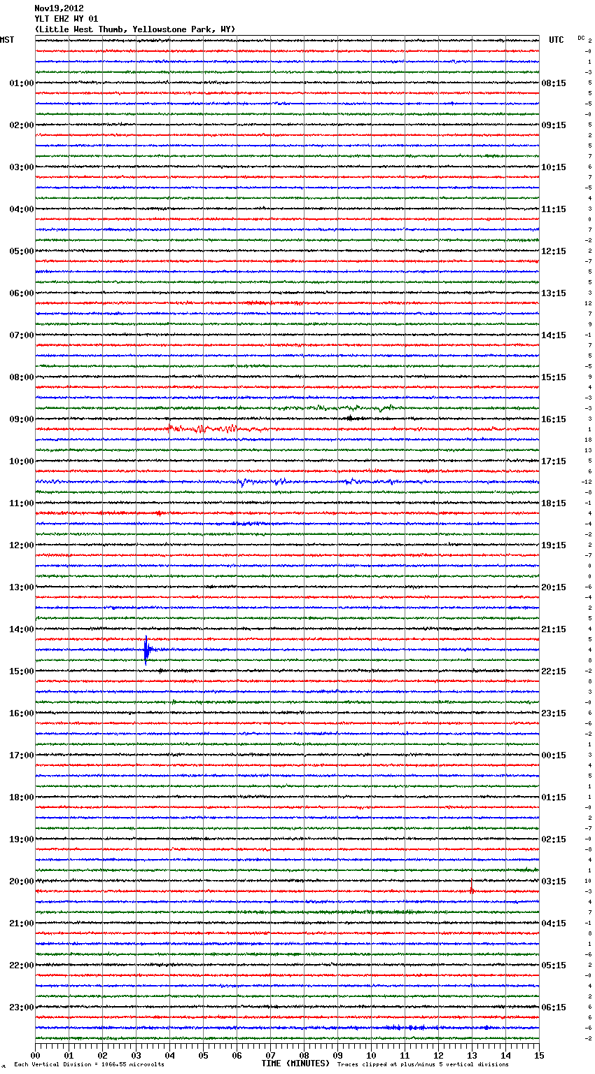Image resolution: width=595 pixels, height=1074 pixels.
Task: Click the 17:15 UTC time label
Action: pyautogui.click(x=554, y=461)
